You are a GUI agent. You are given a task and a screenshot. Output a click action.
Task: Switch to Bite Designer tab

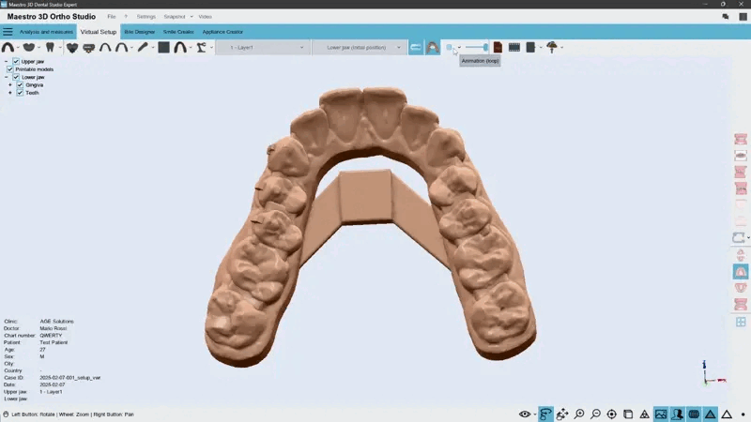pyautogui.click(x=139, y=32)
